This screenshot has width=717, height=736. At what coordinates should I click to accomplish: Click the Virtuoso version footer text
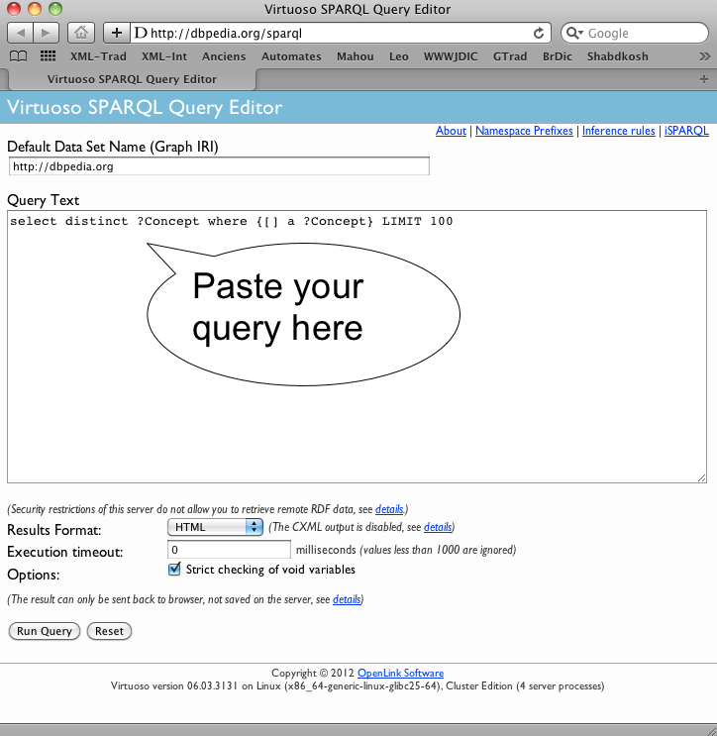(358, 685)
